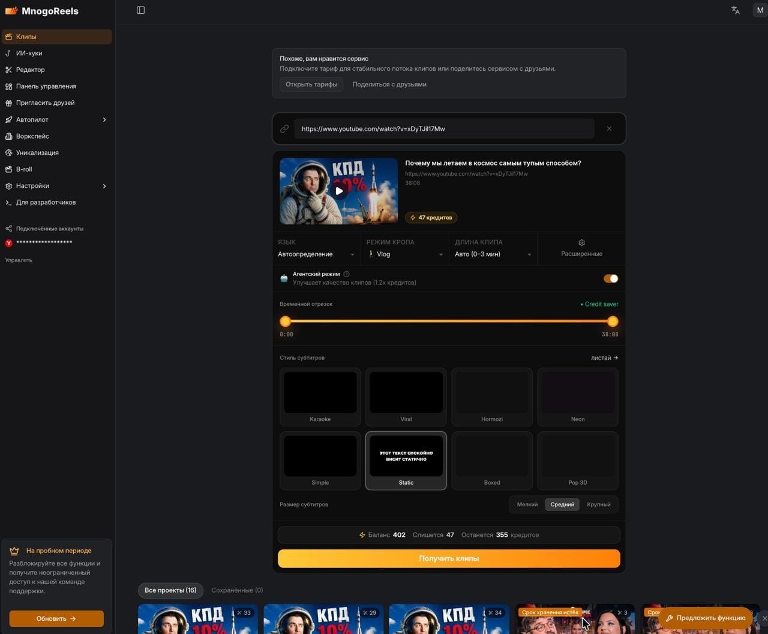Click the YouTube URL input field

tap(444, 128)
